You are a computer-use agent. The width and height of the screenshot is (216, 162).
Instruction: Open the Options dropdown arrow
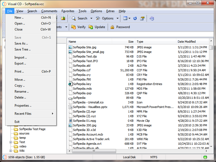coord(117,18)
